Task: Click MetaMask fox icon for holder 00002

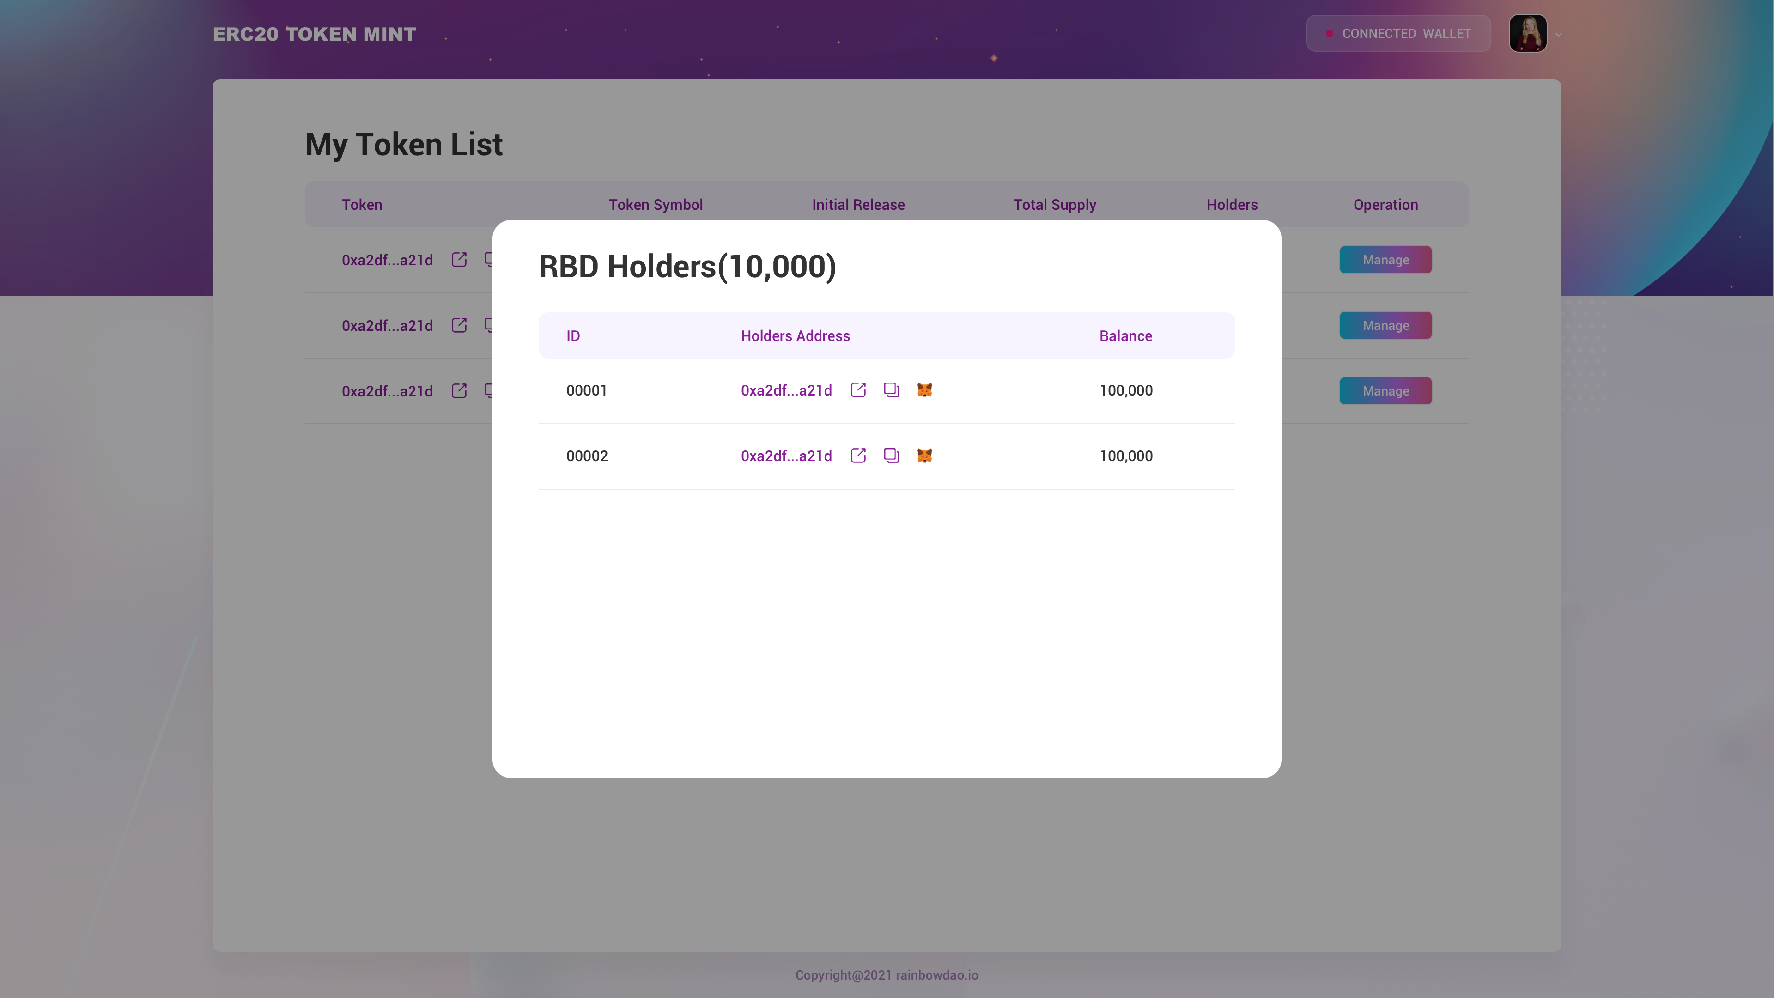Action: click(924, 455)
